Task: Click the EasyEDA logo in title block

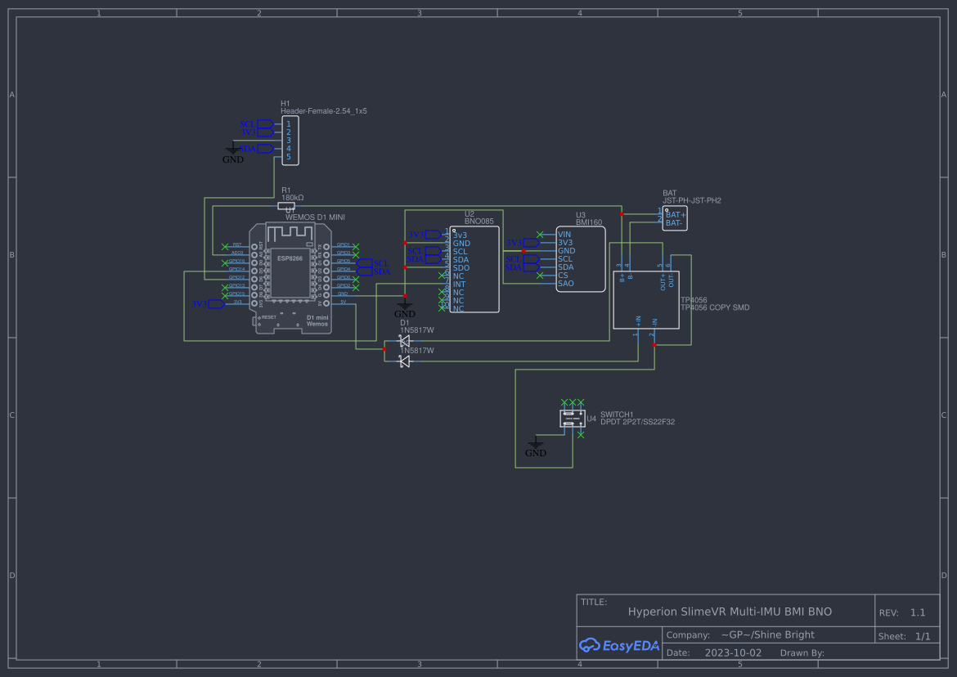Action: coord(618,646)
